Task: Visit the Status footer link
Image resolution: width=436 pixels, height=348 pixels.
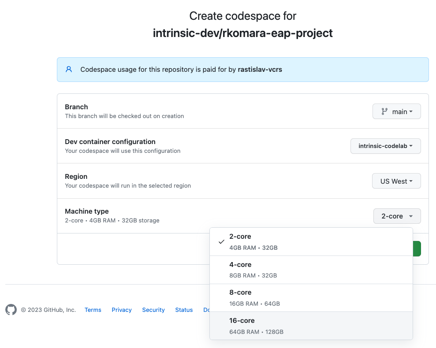Action: [184, 310]
